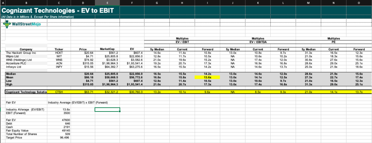Select column O header

click(x=359, y=3)
